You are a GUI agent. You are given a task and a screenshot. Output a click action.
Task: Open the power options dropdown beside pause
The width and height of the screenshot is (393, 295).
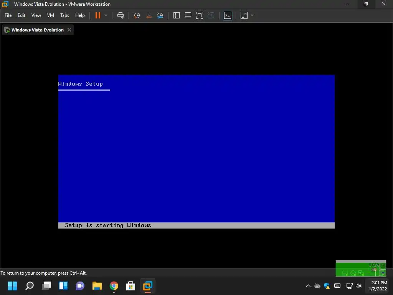(x=106, y=15)
